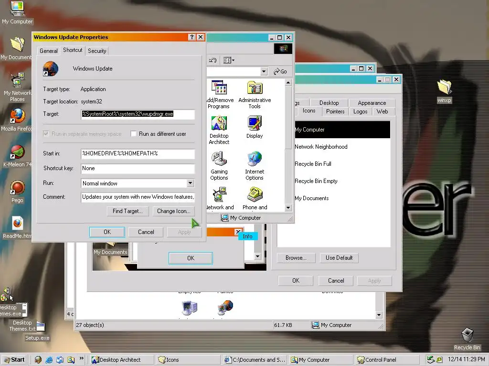Click Find Target button
Viewport: 489px width, 366px height.
coord(128,211)
